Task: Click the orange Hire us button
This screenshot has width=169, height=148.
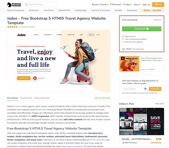Action: [x=158, y=5]
